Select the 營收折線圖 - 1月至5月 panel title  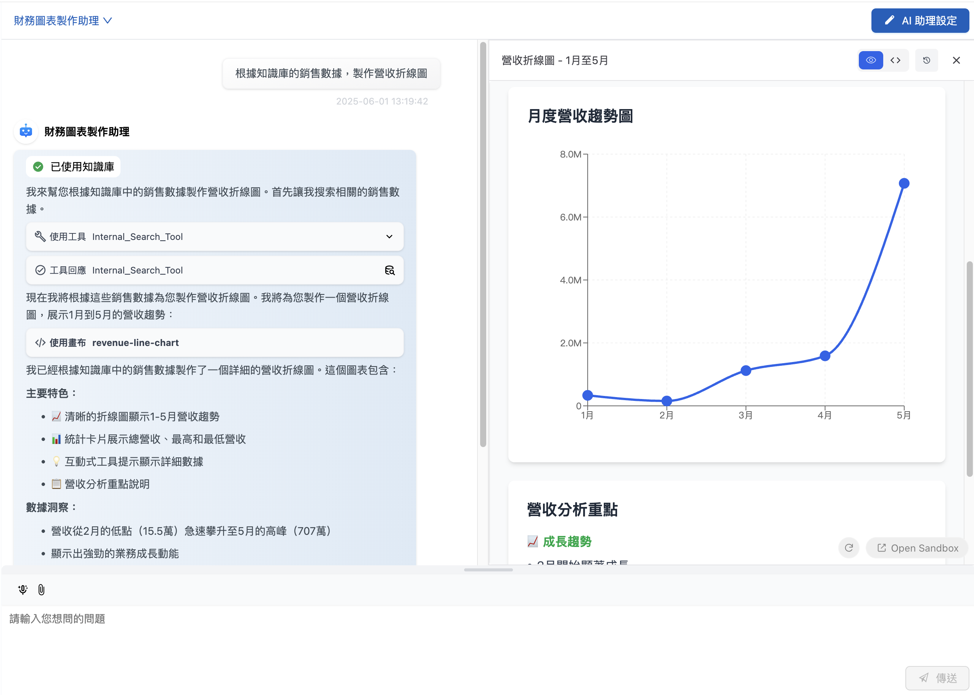pos(555,60)
